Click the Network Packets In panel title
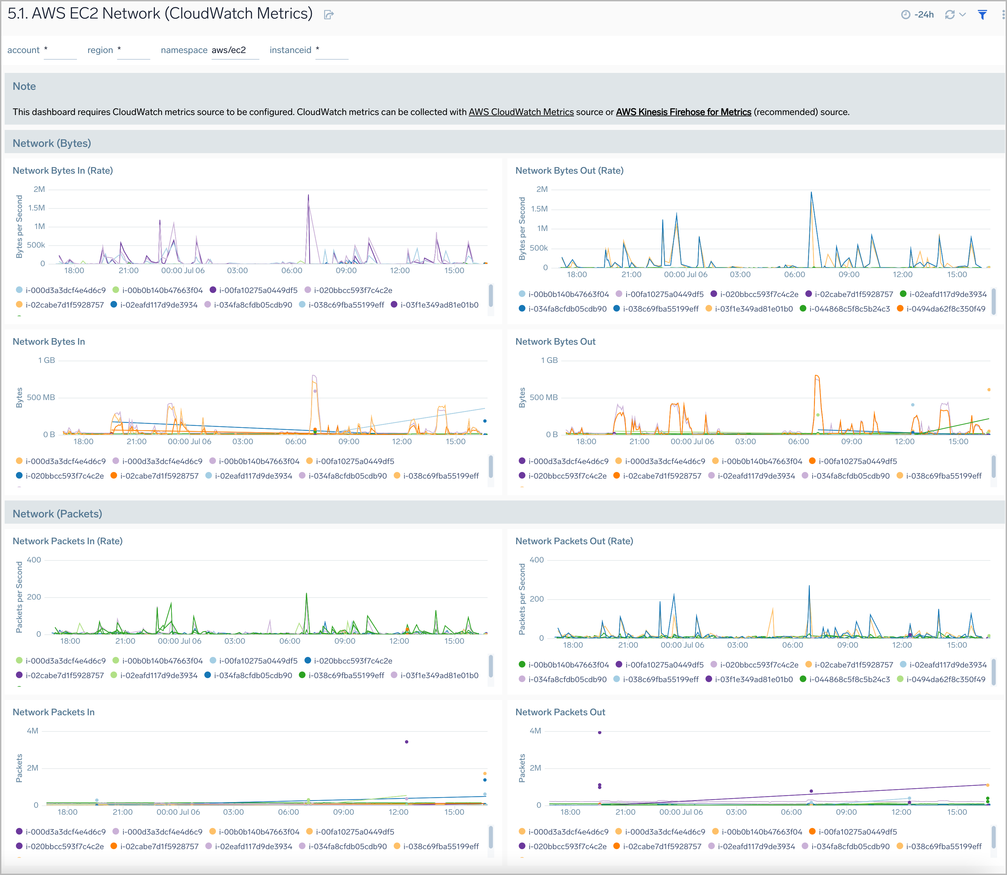Image resolution: width=1007 pixels, height=875 pixels. pyautogui.click(x=54, y=712)
